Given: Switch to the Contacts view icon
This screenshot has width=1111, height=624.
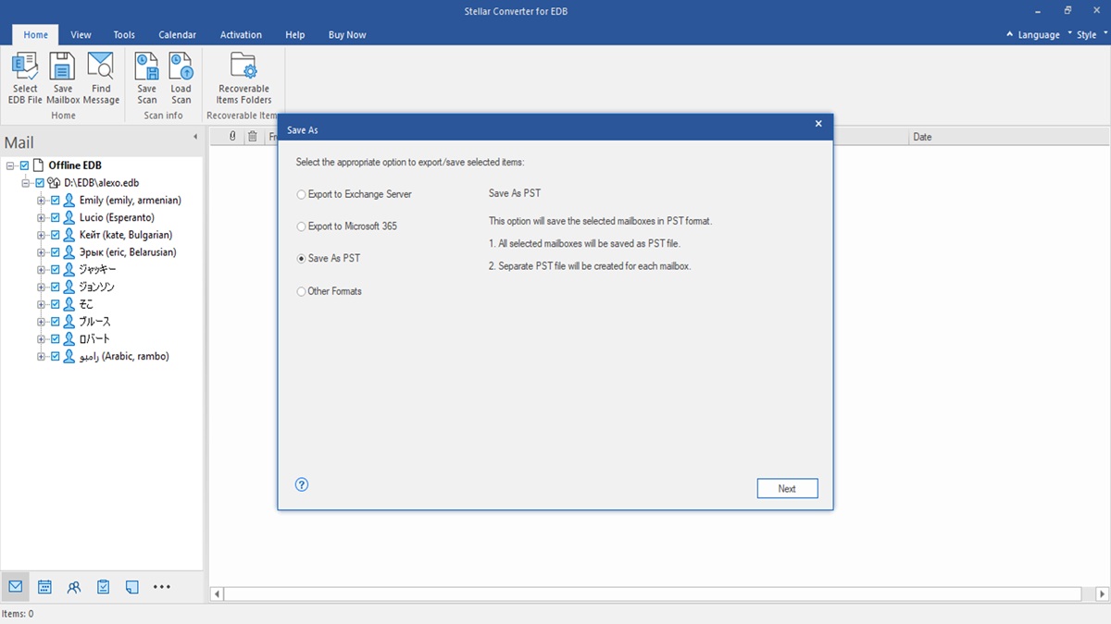Looking at the screenshot, I should (x=74, y=586).
